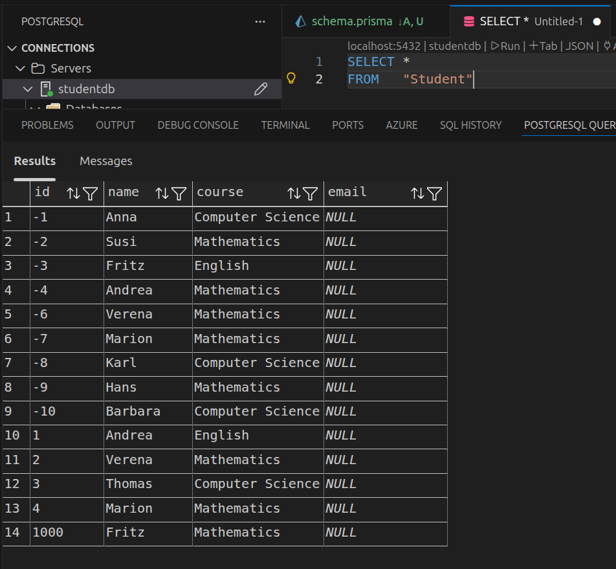616x569 pixels.
Task: Sort results by the course column
Action: [x=294, y=193]
